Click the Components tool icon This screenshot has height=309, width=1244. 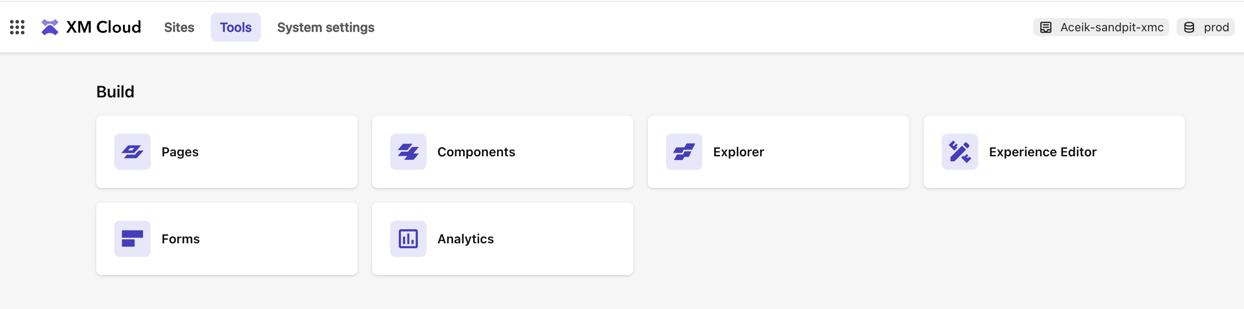pos(408,151)
